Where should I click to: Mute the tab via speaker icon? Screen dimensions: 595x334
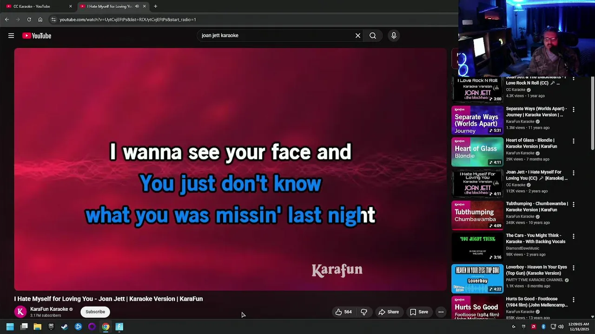click(x=137, y=6)
